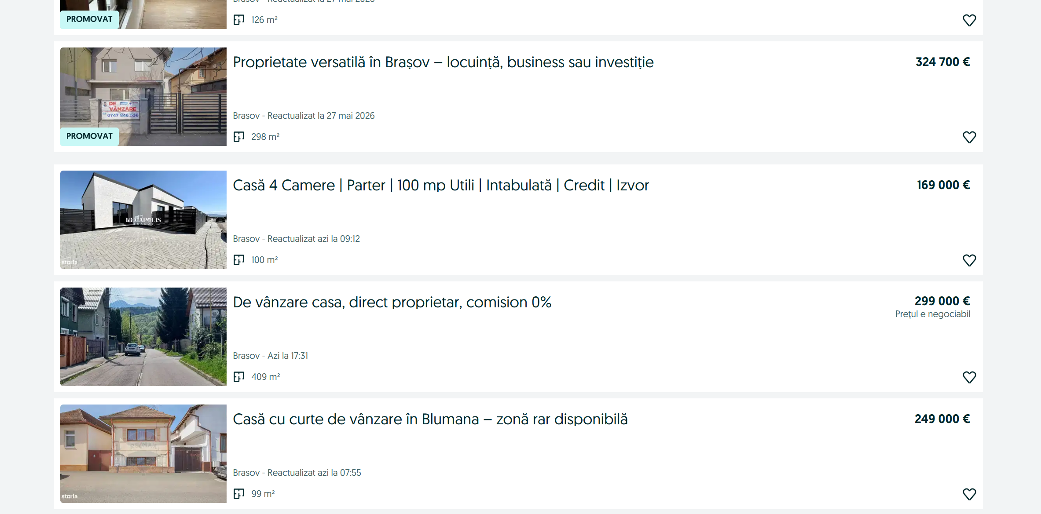Viewport: 1041px width, 514px height.
Task: Save the Casă 4 Camere listing with heart
Action: click(969, 260)
